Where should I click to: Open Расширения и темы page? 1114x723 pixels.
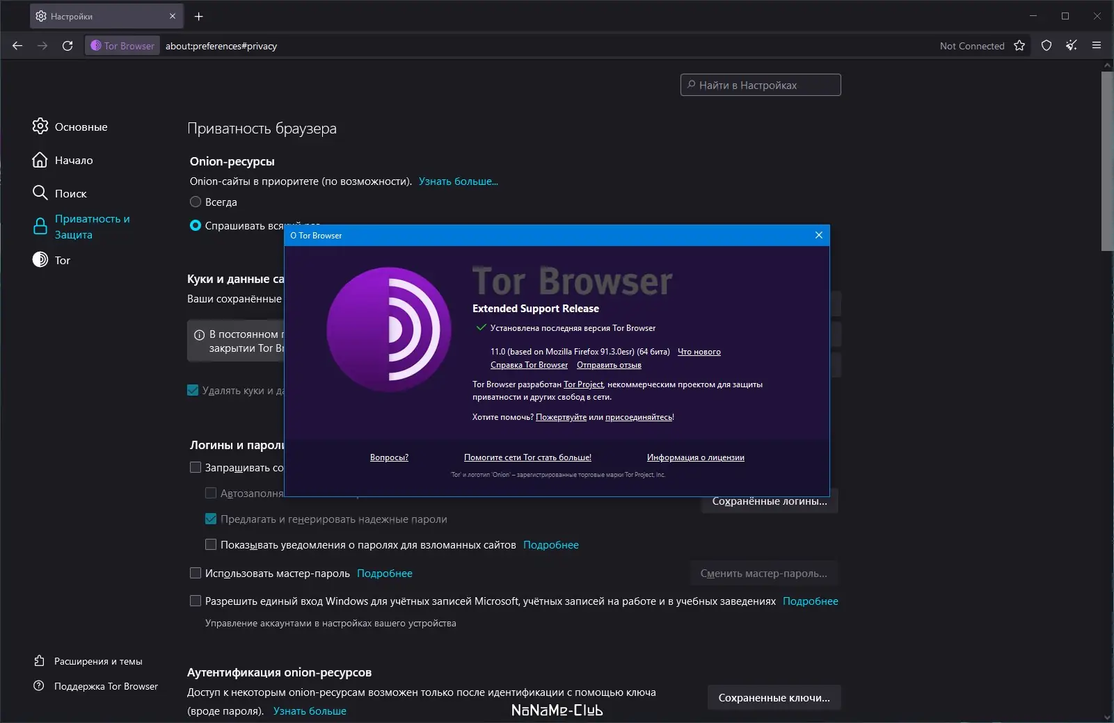tap(88, 661)
